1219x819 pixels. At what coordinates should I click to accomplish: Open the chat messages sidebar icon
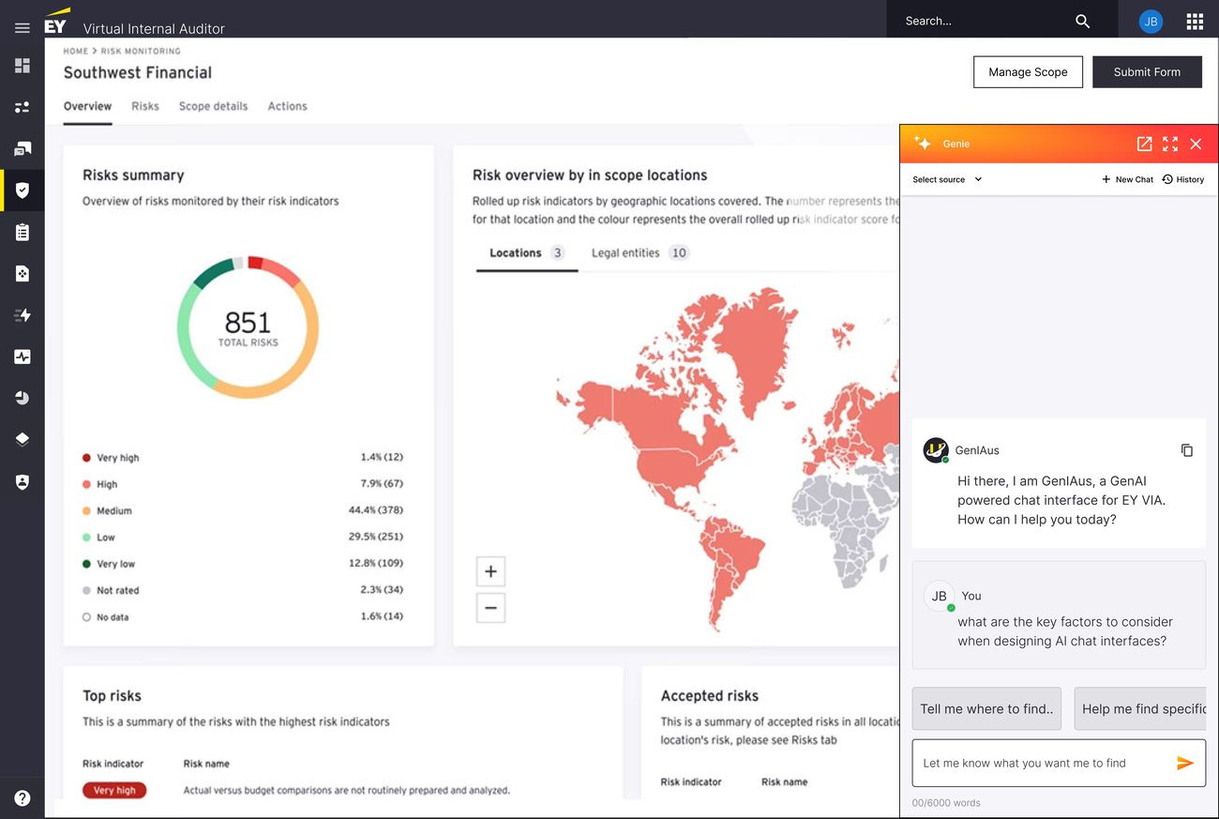tap(23, 149)
